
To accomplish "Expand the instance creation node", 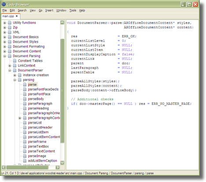I will [x=15, y=75].
